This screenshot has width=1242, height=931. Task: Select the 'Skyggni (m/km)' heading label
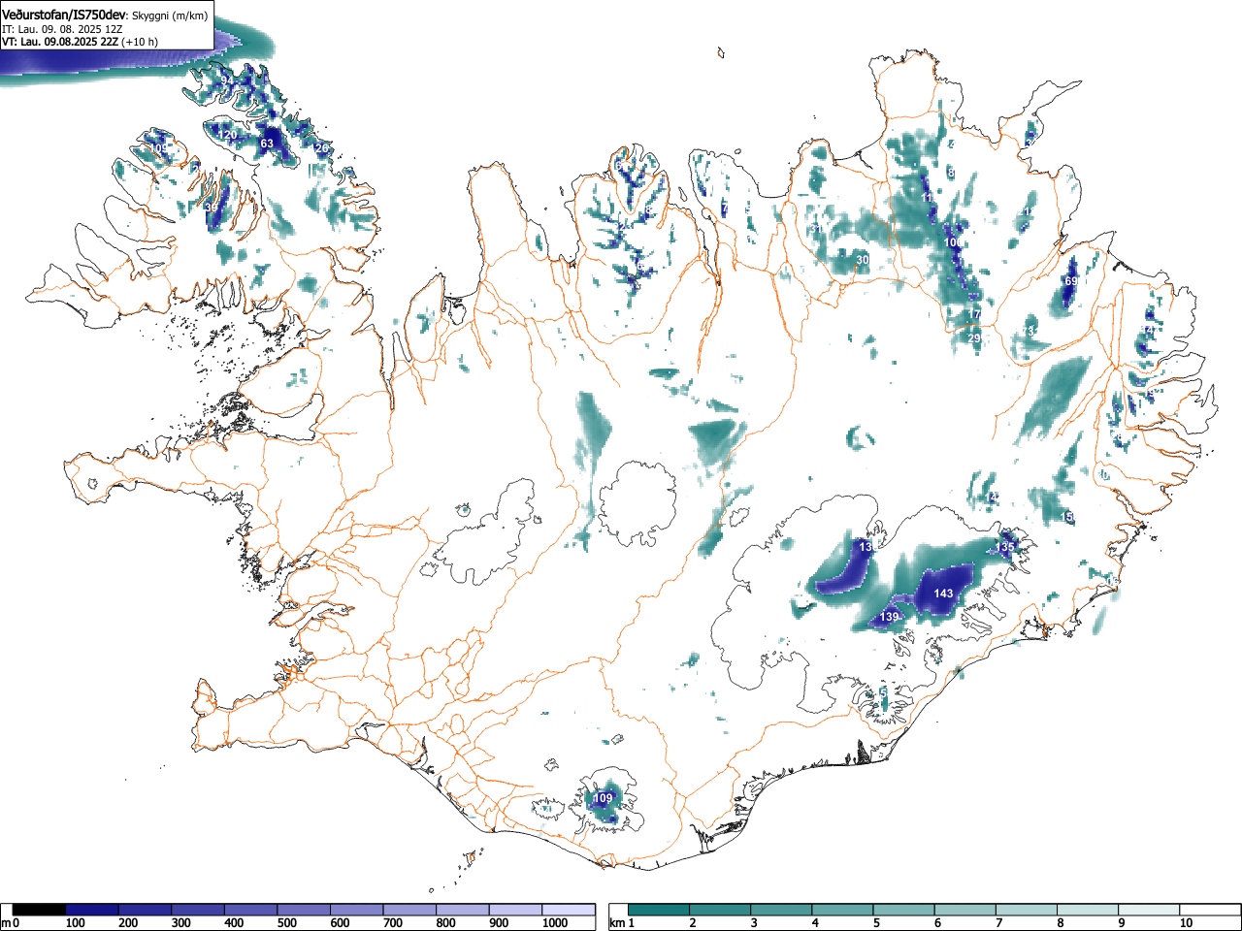170,15
